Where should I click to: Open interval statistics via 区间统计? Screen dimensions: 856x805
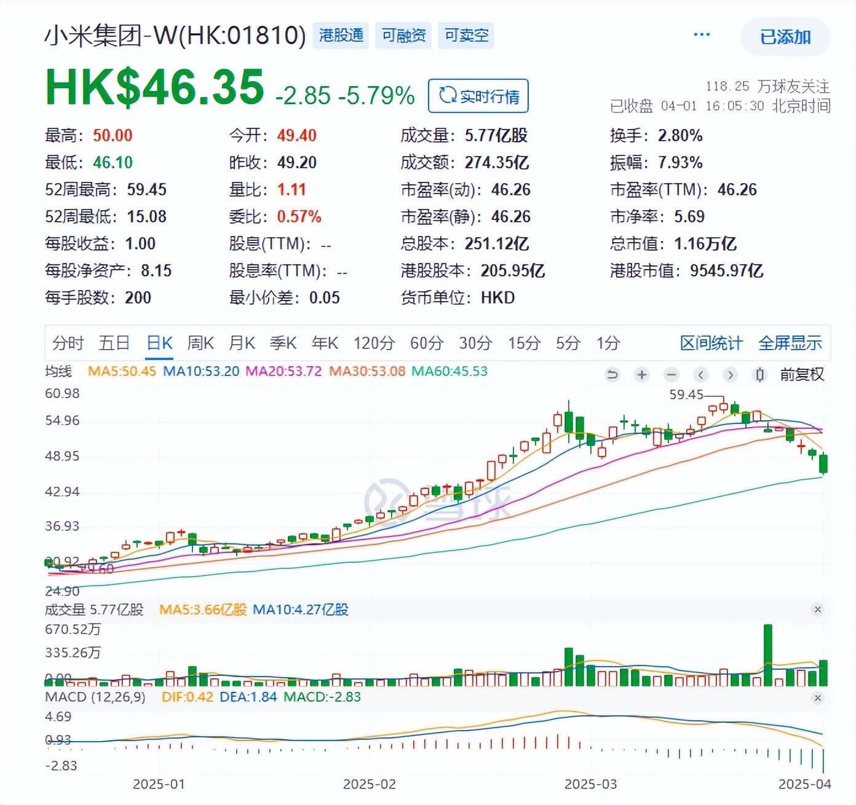coord(711,344)
